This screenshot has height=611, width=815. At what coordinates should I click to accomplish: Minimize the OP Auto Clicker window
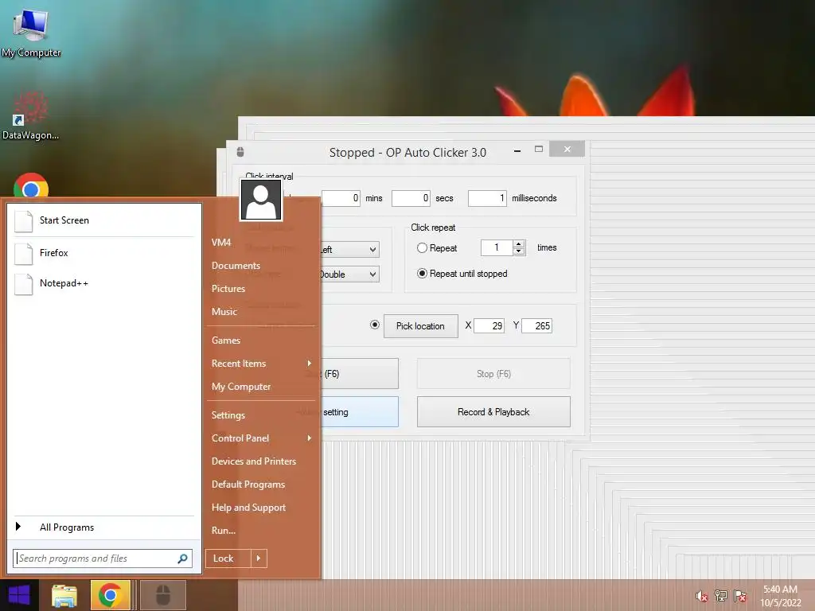click(x=517, y=150)
